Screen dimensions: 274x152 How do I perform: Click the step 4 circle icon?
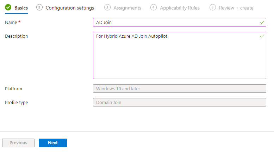[154, 7]
